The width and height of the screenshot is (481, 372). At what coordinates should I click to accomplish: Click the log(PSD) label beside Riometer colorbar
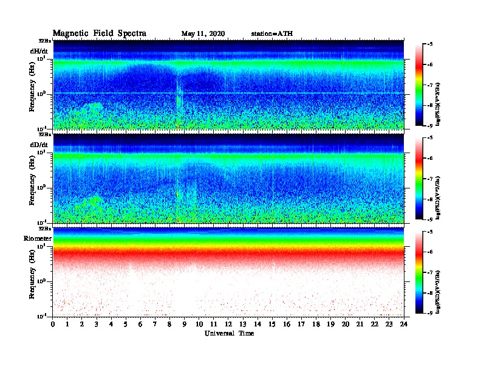[x=438, y=292]
